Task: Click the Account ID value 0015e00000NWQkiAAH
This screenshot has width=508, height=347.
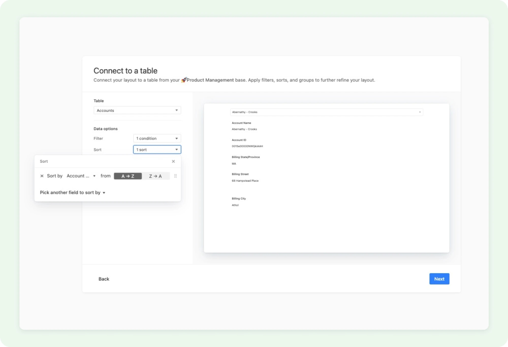Action: pos(247,146)
